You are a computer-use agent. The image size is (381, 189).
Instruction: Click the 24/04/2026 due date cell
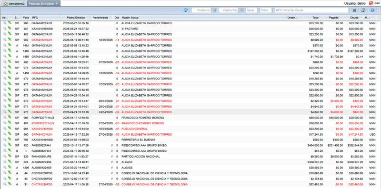pos(106,112)
